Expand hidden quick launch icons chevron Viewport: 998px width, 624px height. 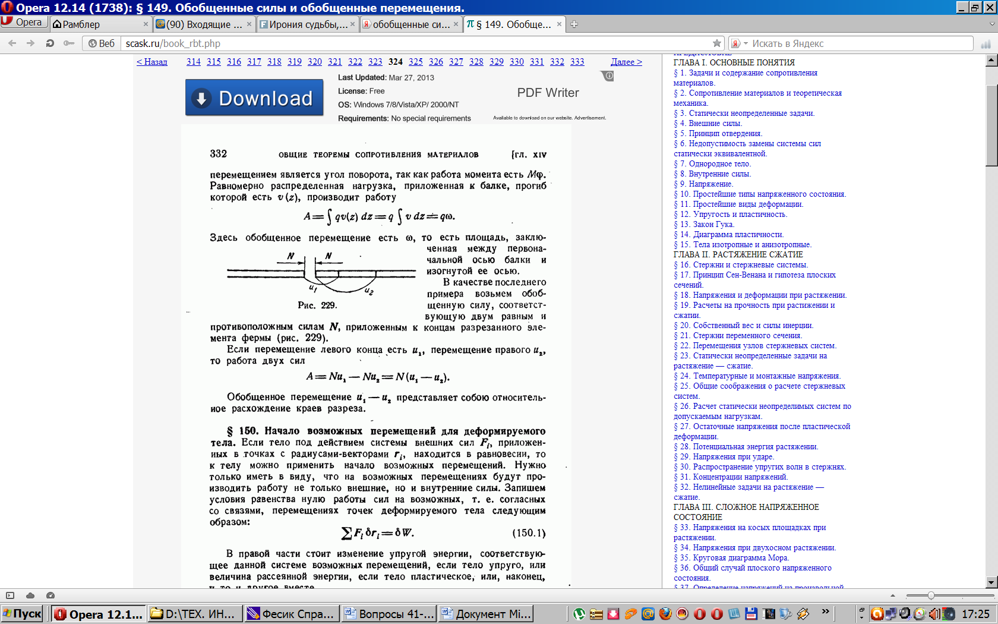[825, 612]
